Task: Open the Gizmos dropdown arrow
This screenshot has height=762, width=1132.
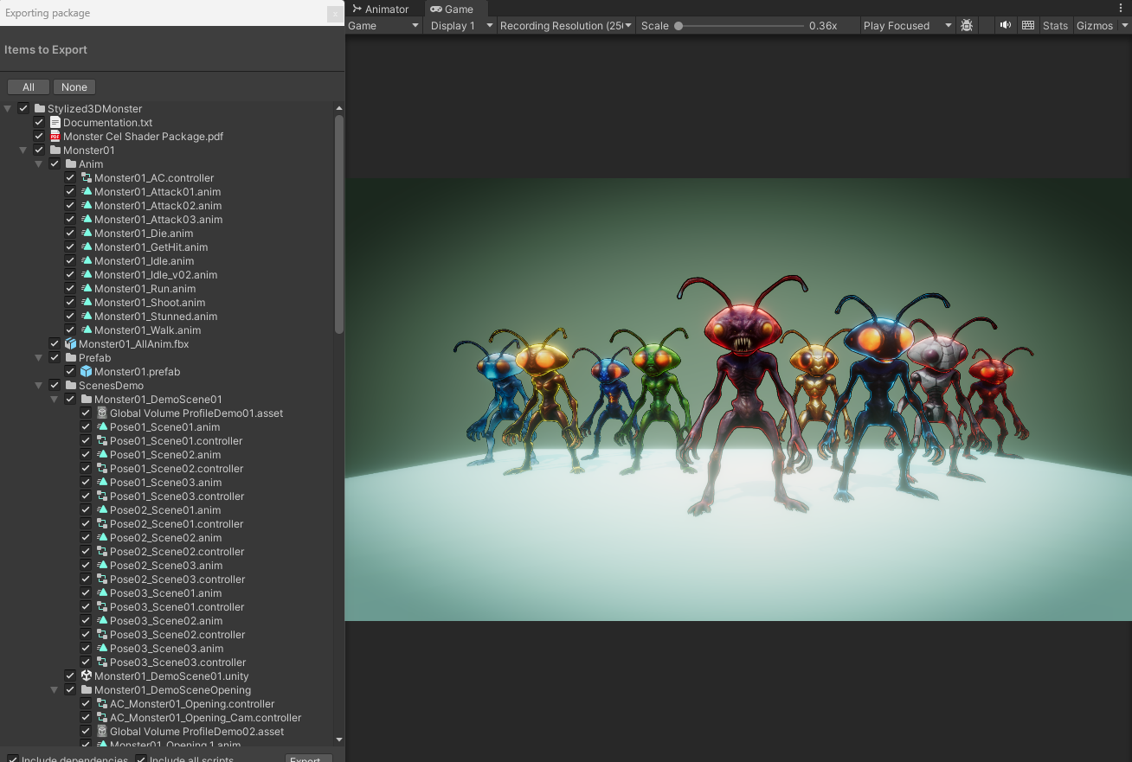Action: 1125,26
